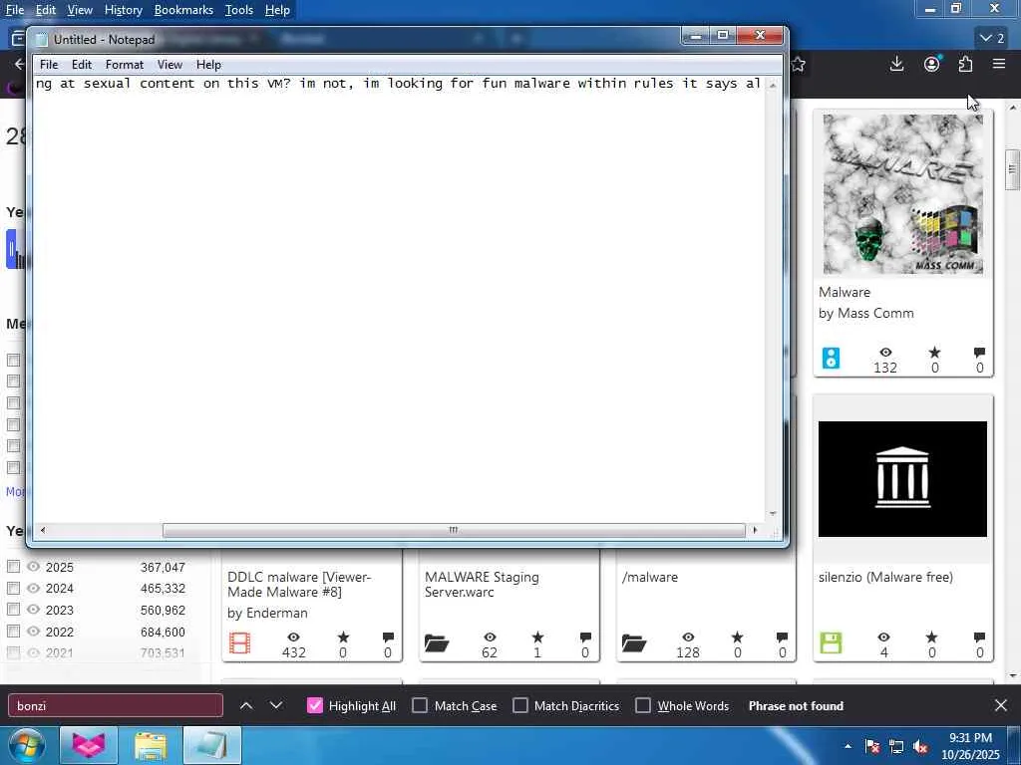The width and height of the screenshot is (1021, 765).
Task: Open the list all tabs dropdown showing 2
Action: tap(992, 38)
